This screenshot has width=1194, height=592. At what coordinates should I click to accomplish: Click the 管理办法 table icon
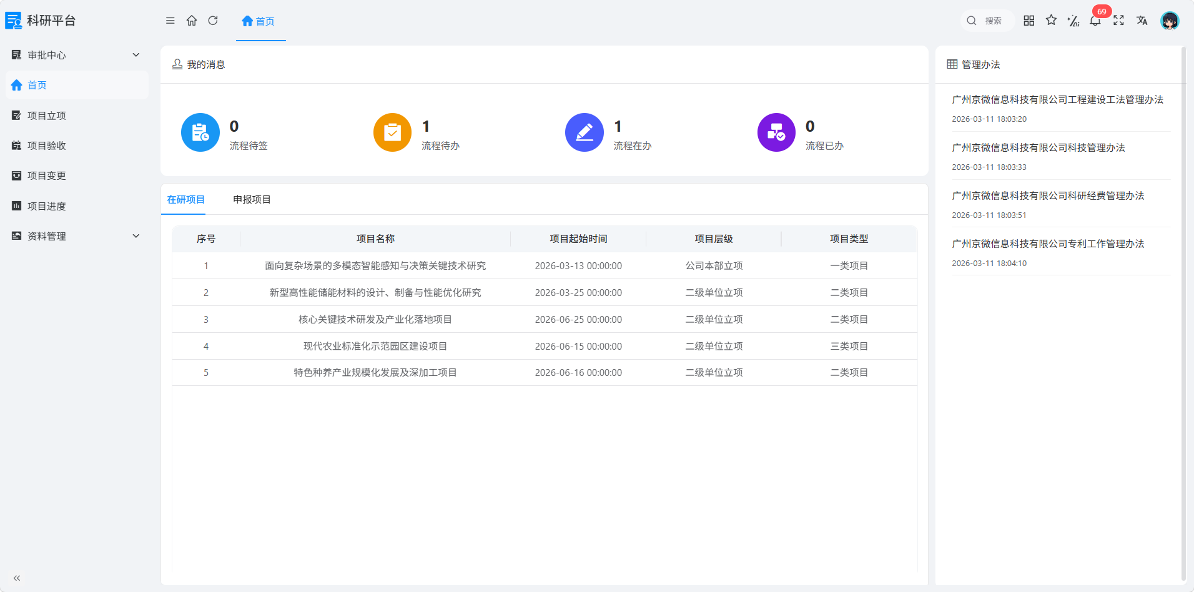(952, 64)
